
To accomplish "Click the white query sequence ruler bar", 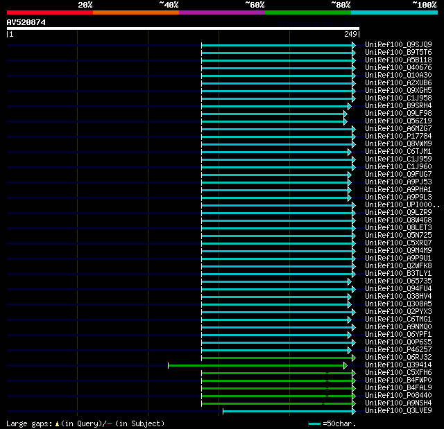I will tap(183, 28).
